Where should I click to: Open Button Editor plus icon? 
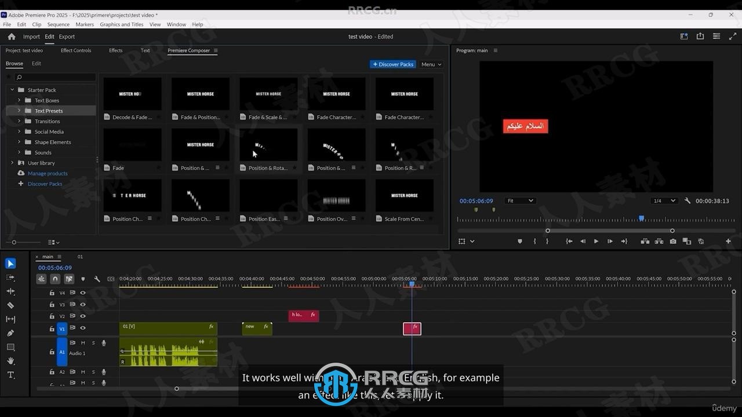[728, 241]
